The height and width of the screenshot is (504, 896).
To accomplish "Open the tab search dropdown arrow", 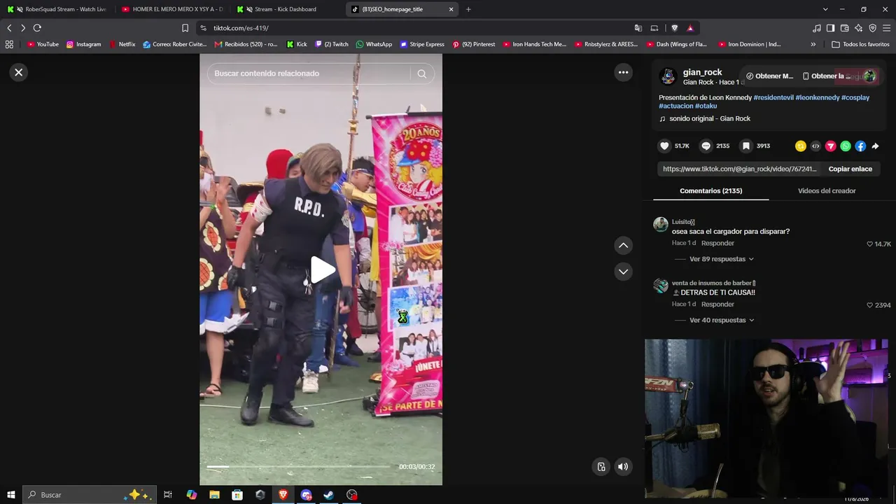I will [x=825, y=9].
